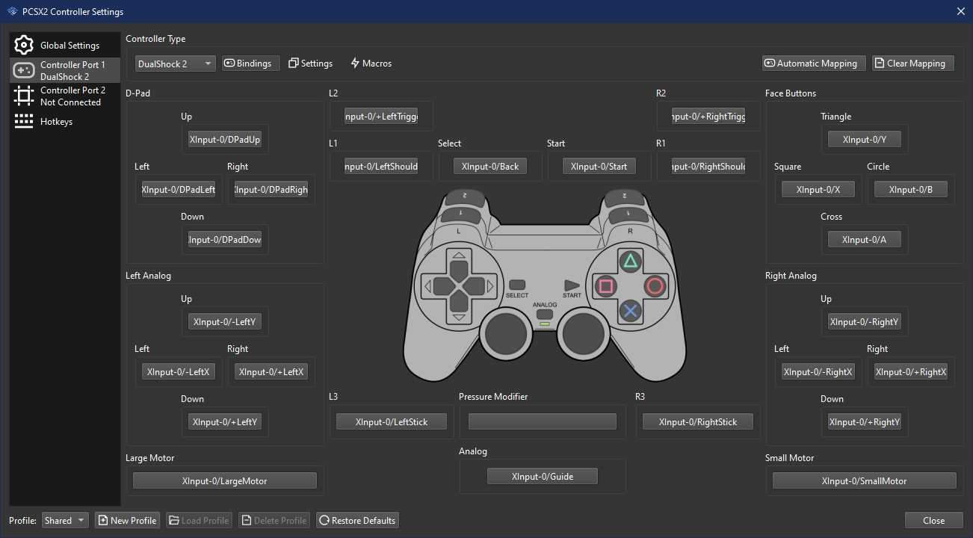Set Left Analog Right XInput-0/+LeftX
This screenshot has width=973, height=538.
click(x=271, y=372)
